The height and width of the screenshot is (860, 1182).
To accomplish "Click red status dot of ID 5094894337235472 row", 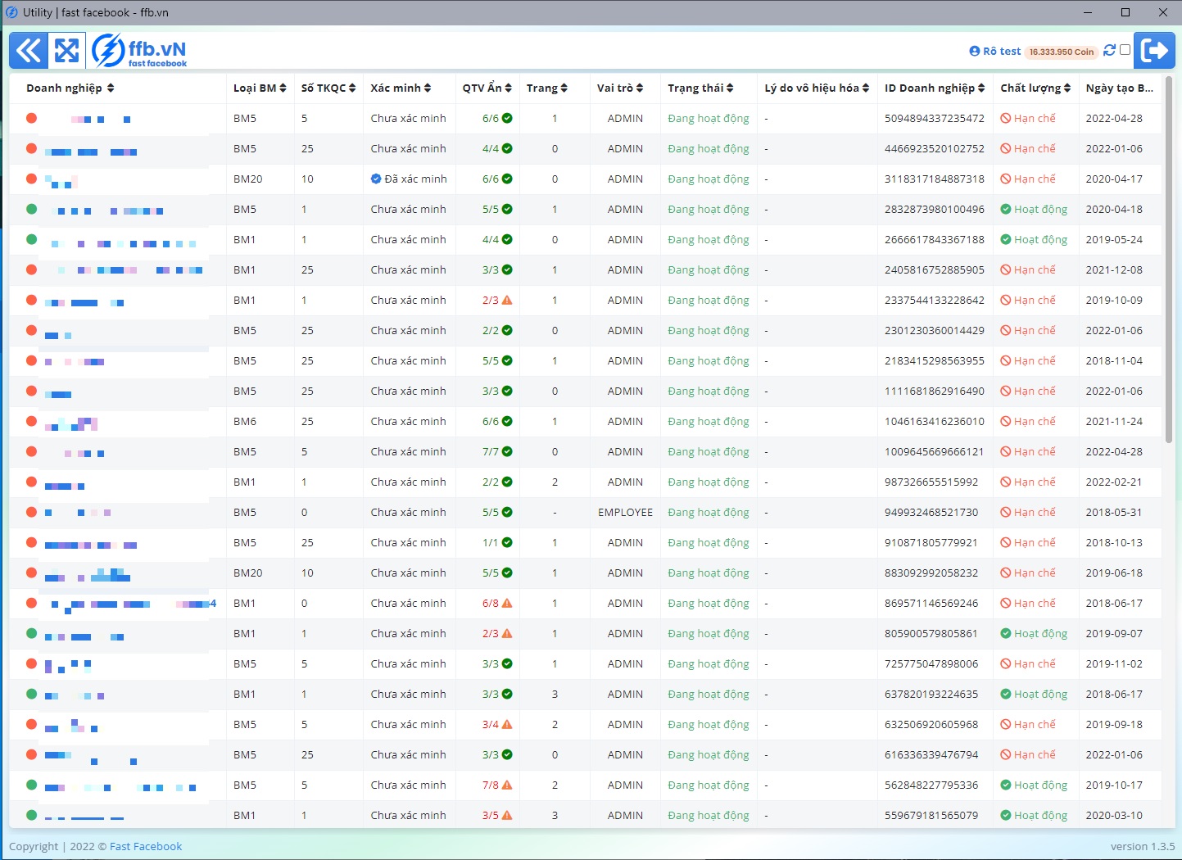I will 31,118.
